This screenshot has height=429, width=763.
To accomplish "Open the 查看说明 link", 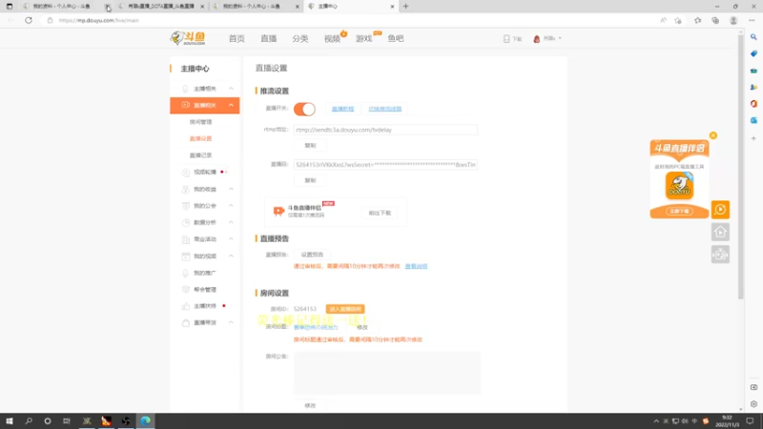I will click(416, 267).
